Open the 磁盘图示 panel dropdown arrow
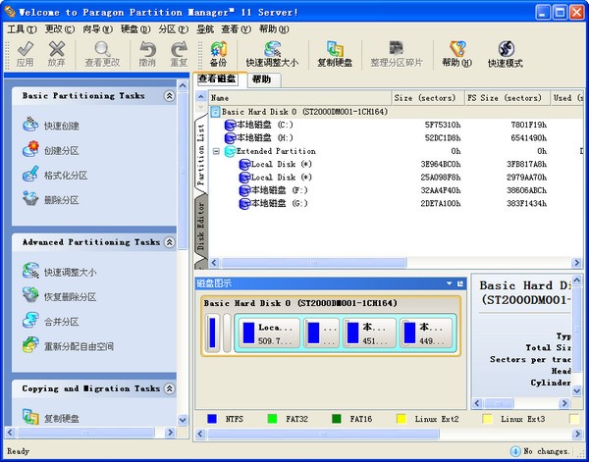The height and width of the screenshot is (462, 589). pos(450,283)
